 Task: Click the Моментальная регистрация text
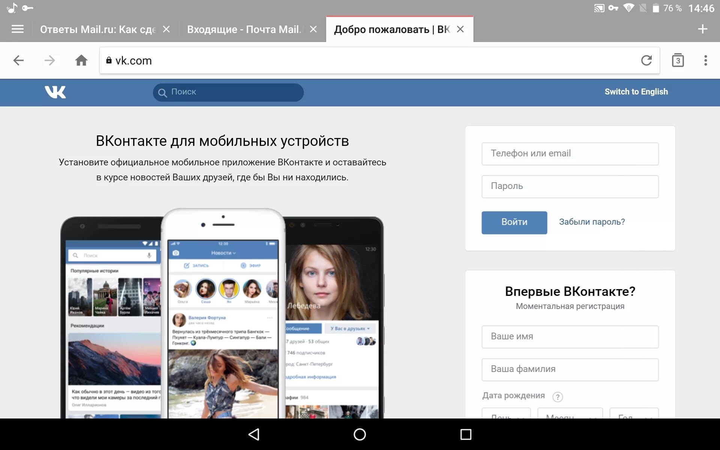(570, 306)
